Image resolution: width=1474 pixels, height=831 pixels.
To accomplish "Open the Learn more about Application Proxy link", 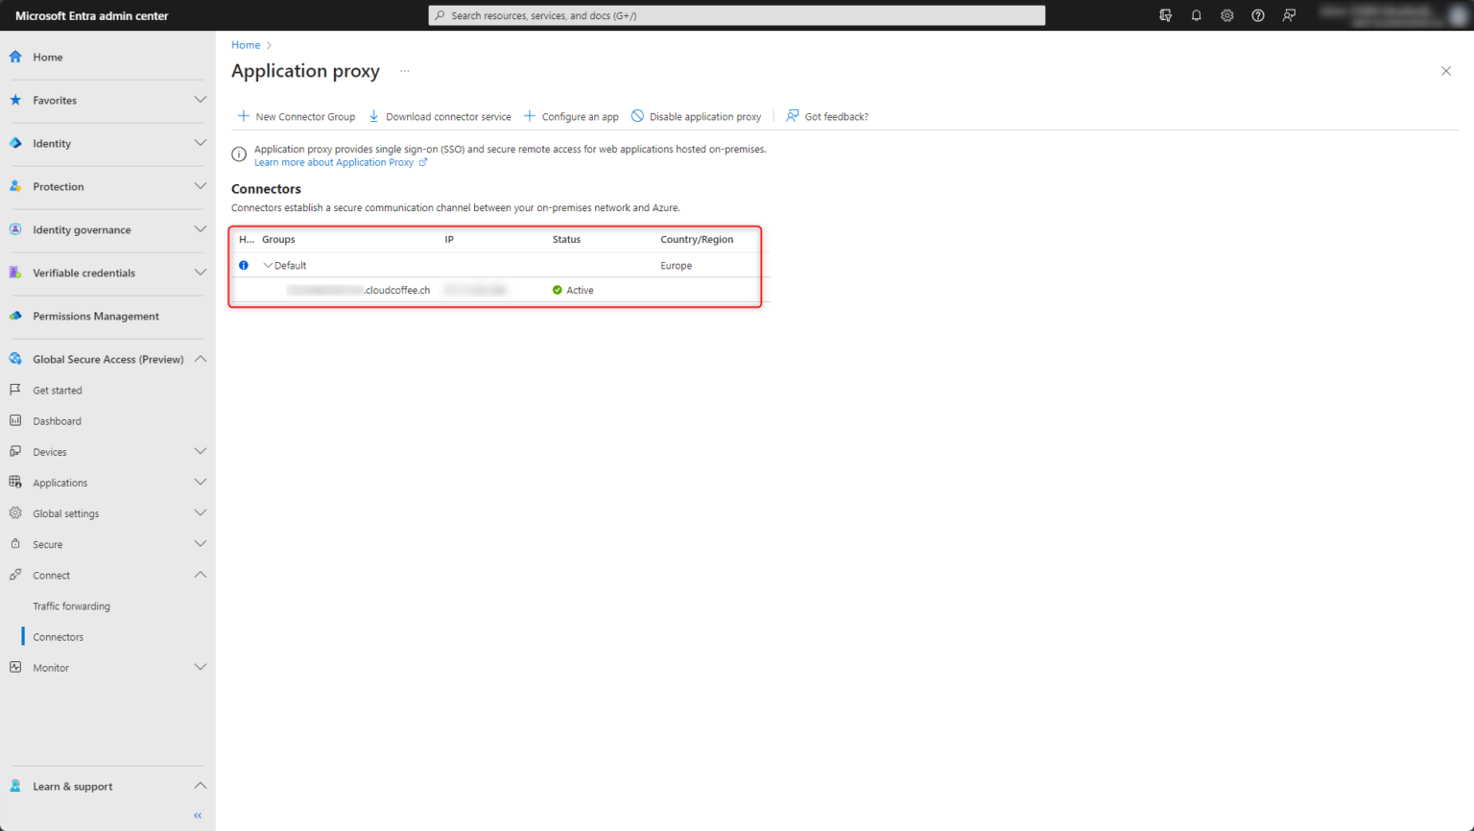I will tap(335, 162).
